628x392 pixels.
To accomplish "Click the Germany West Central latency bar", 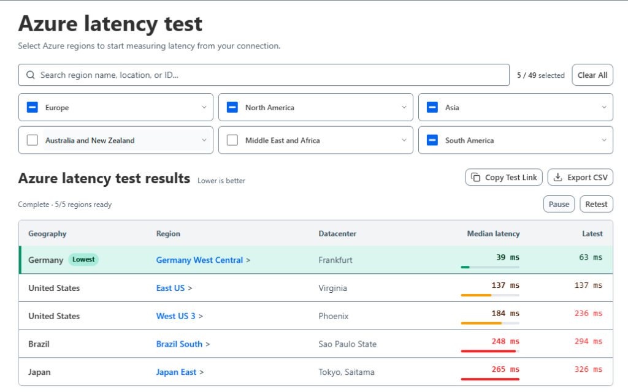I will click(x=490, y=267).
